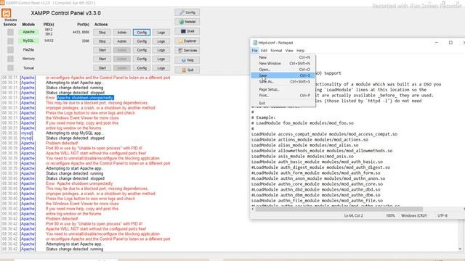
Task: Stop the MySQL module
Action: (102, 41)
